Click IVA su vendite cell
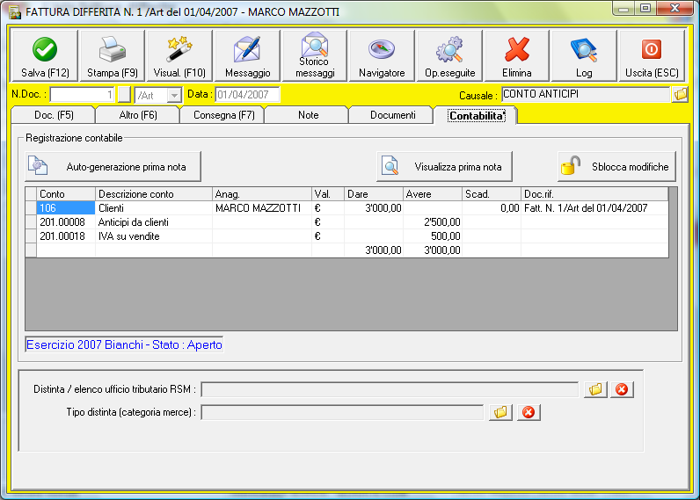Screen dimensions: 700x500 (154, 236)
